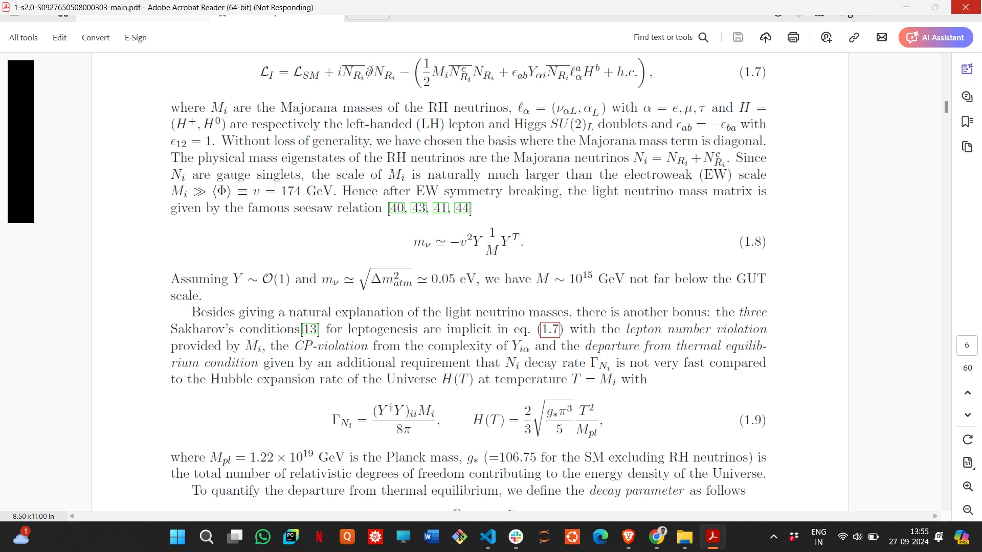Click the AI Assistant button
982x552 pixels.
pyautogui.click(x=935, y=37)
